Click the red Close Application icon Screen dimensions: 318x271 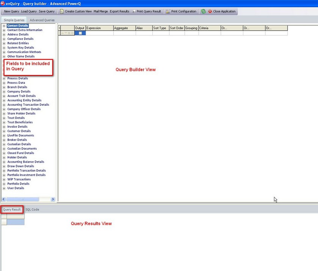(x=210, y=11)
